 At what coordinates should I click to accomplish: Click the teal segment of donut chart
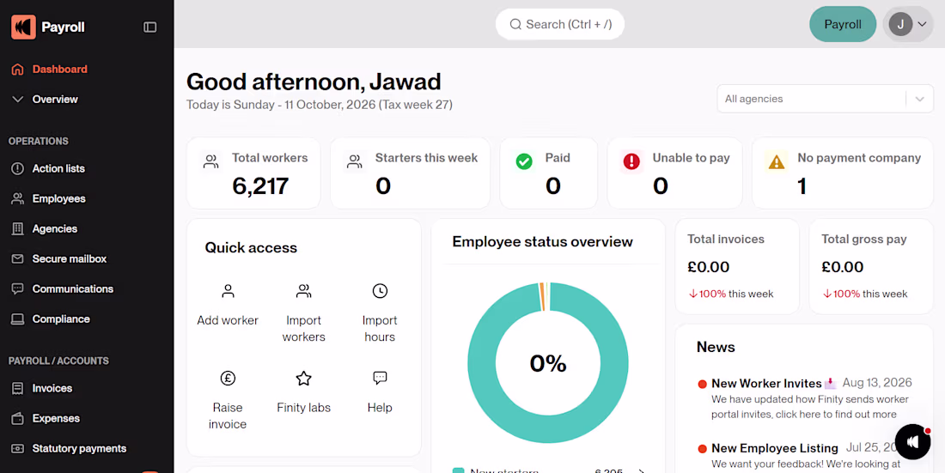548,429
